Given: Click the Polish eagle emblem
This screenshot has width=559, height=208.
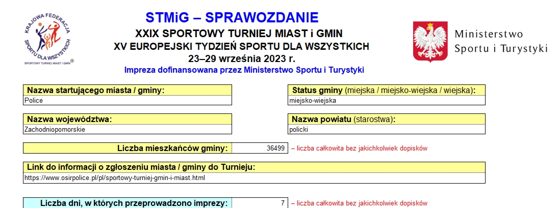Looking at the screenshot, I should click(x=430, y=42).
